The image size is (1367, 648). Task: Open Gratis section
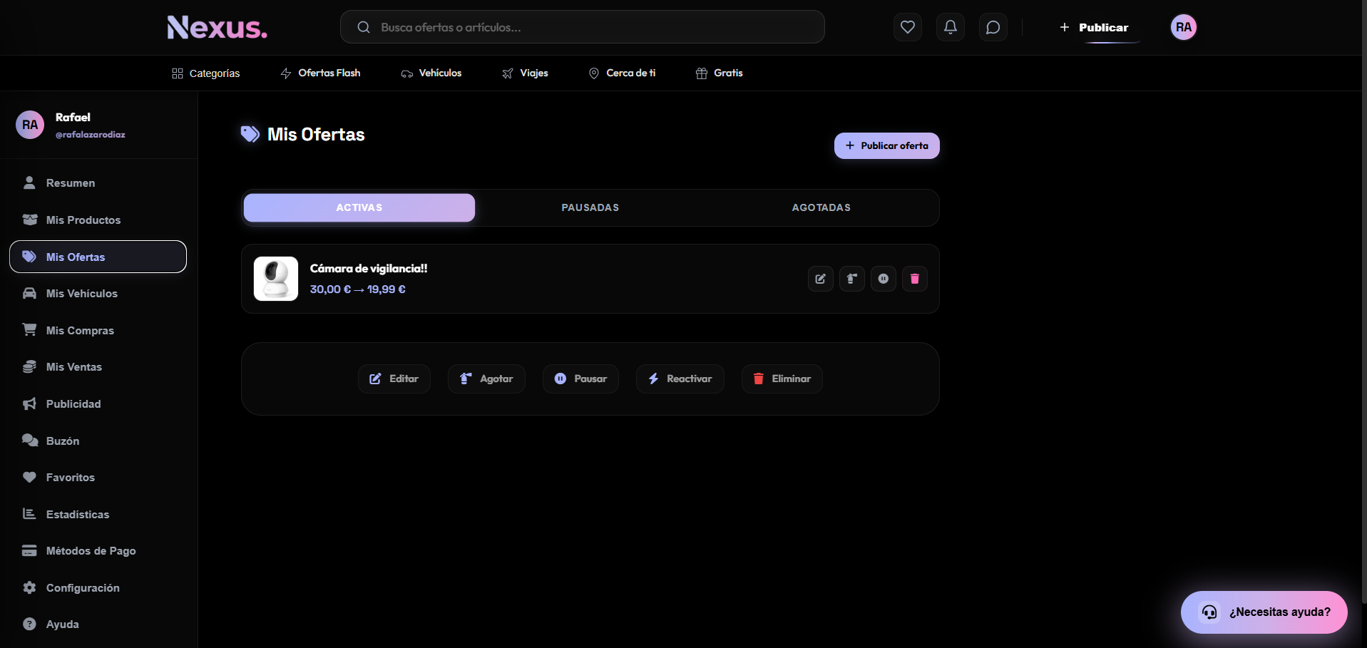(720, 73)
